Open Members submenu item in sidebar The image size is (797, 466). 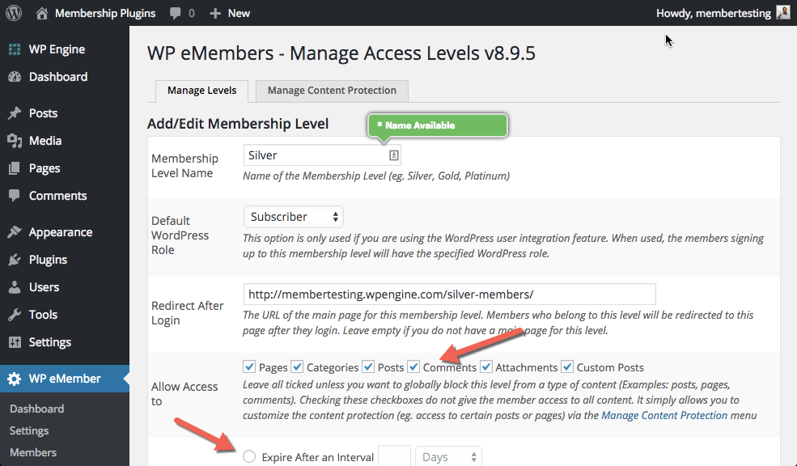click(x=33, y=452)
